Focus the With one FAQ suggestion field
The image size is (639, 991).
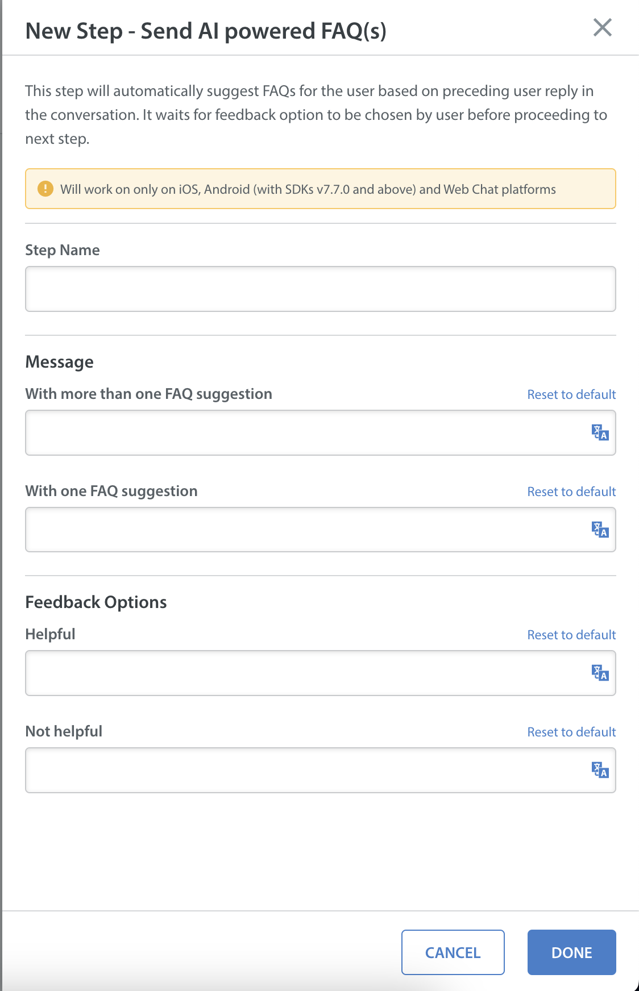coord(321,530)
